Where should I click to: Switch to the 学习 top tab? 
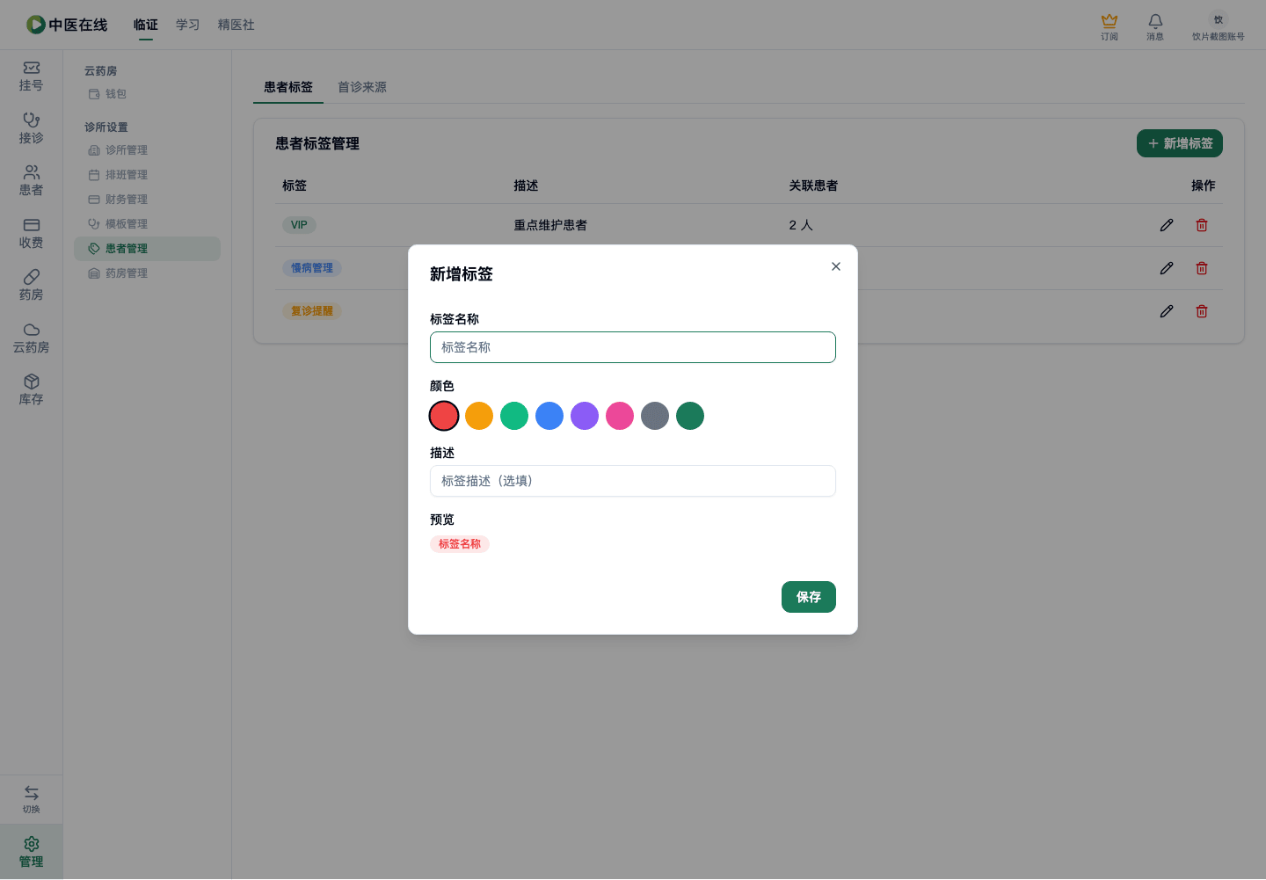pyautogui.click(x=188, y=25)
